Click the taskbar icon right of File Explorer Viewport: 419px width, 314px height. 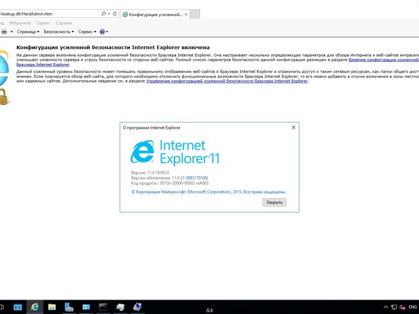pyautogui.click(x=69, y=307)
